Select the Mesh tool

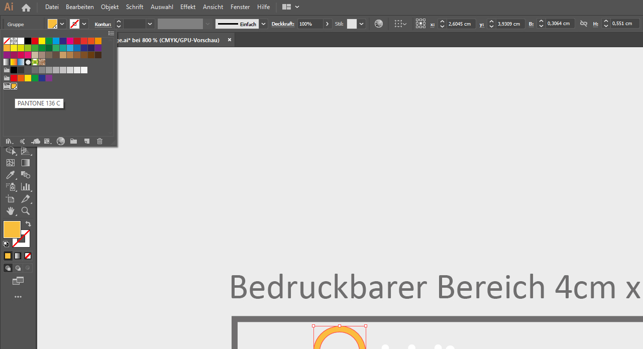point(11,163)
